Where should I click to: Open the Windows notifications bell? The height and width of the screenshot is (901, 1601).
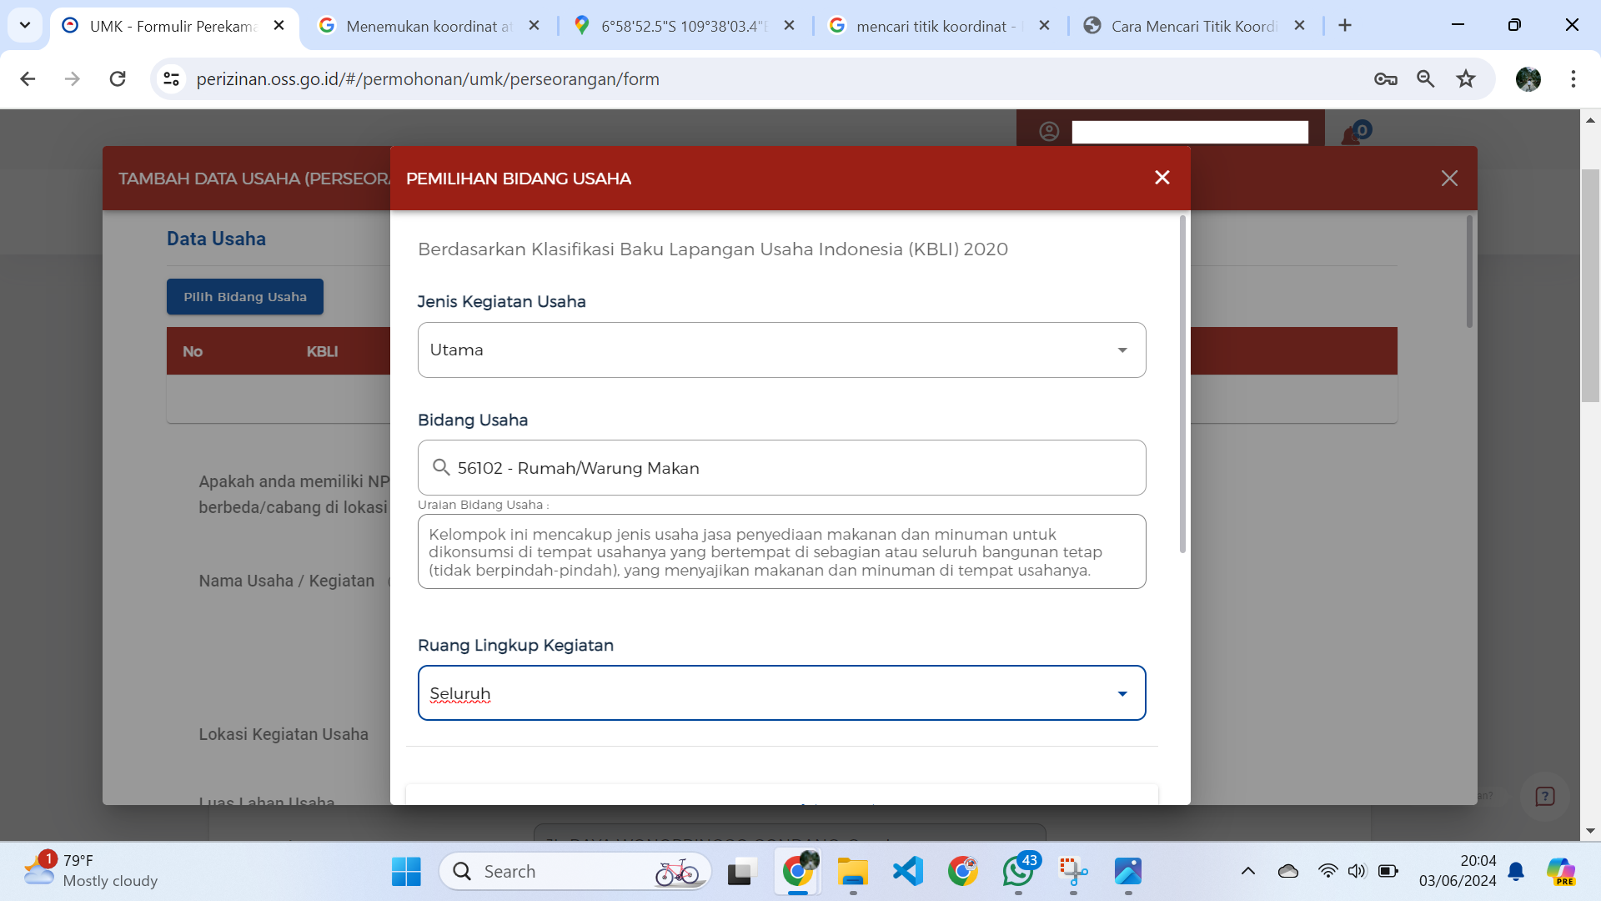pyautogui.click(x=1517, y=872)
